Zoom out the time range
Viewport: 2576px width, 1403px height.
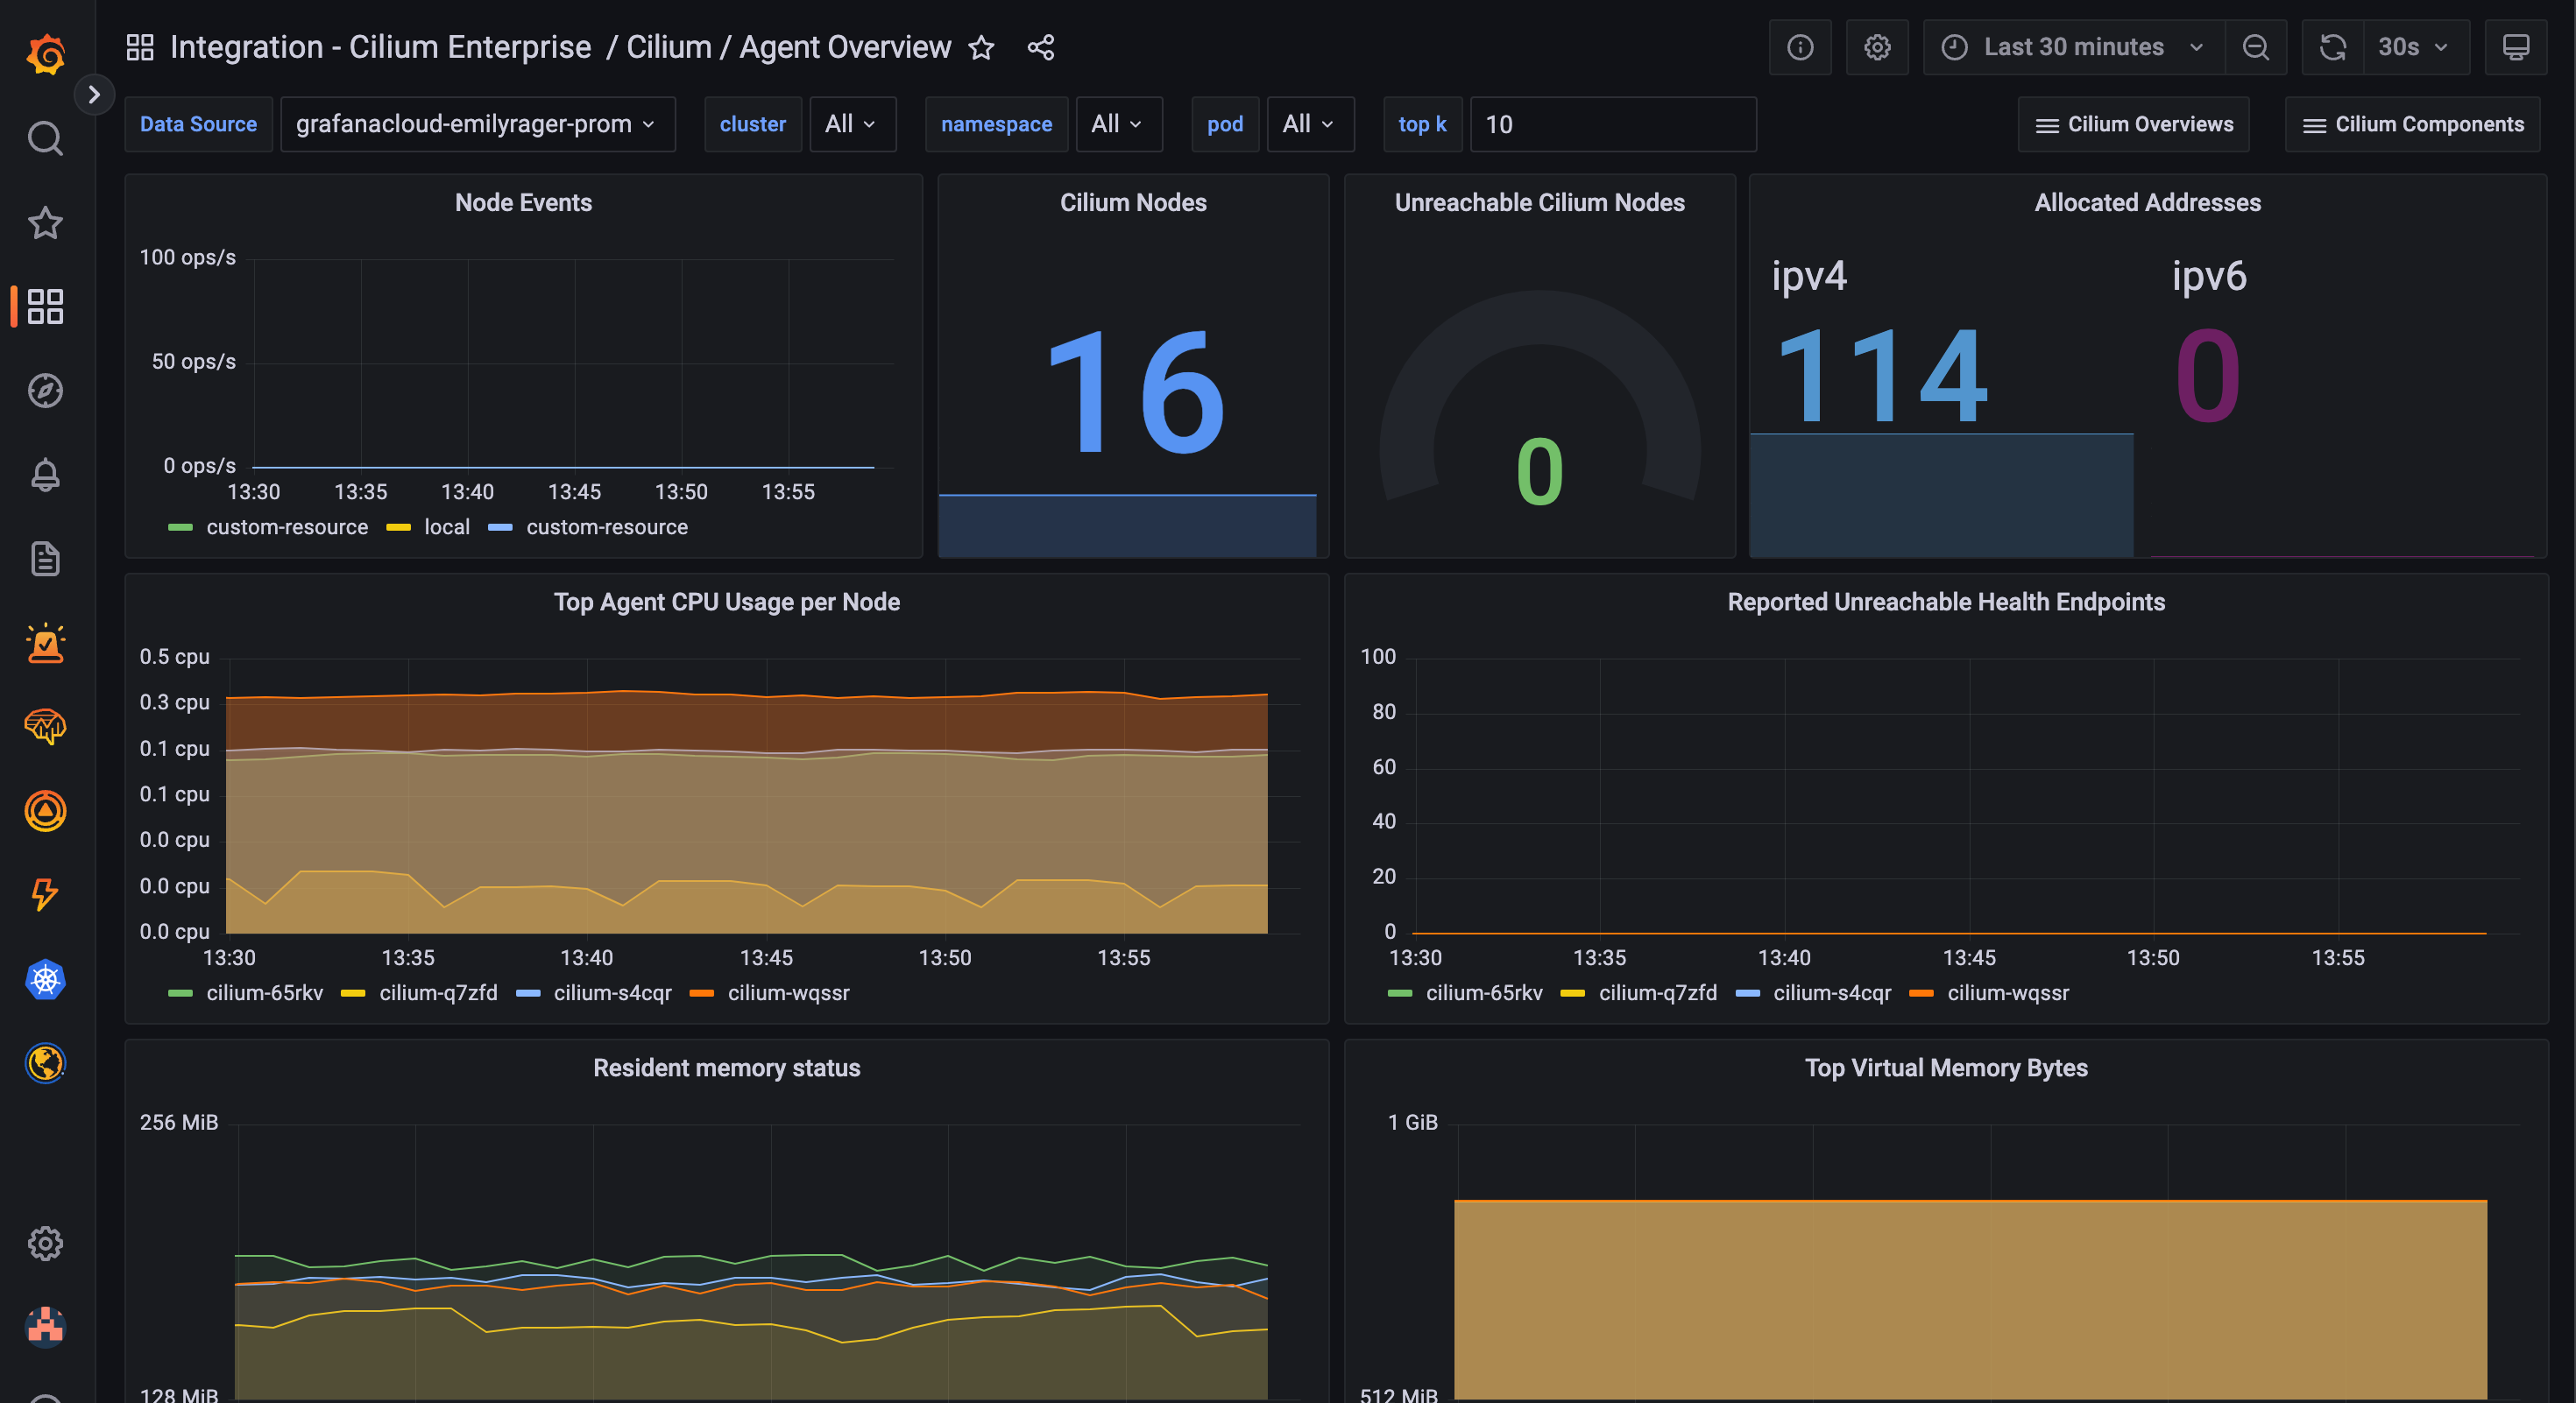point(2255,47)
